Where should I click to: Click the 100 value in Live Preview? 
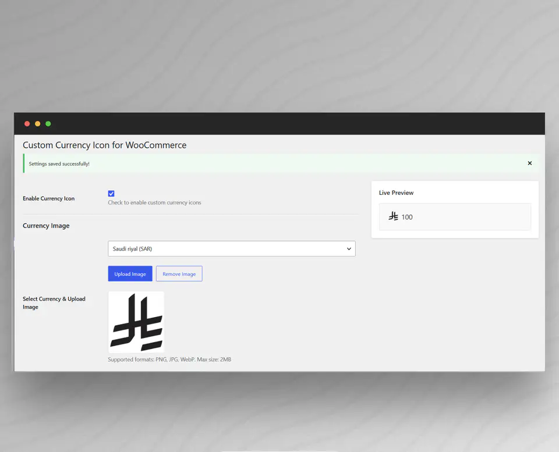pos(407,217)
